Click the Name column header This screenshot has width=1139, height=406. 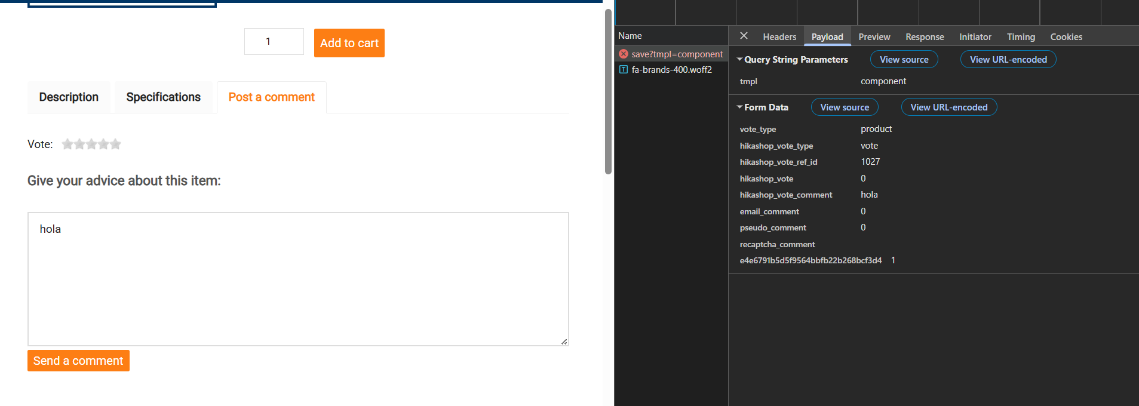click(630, 36)
